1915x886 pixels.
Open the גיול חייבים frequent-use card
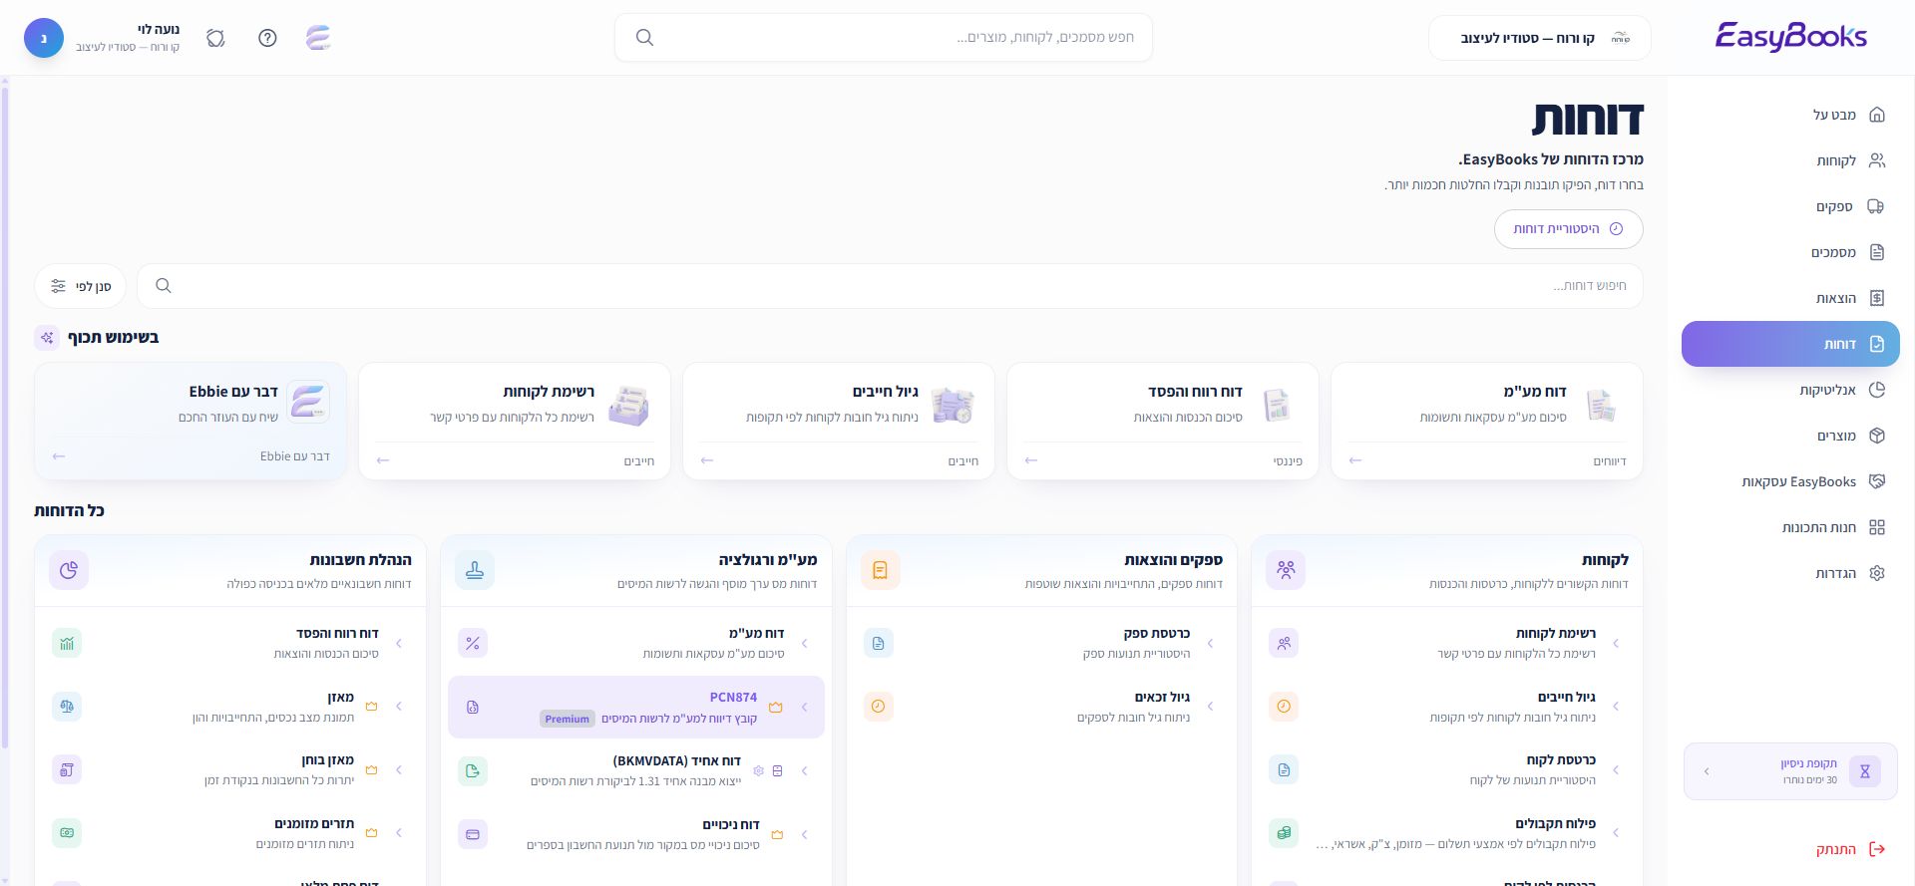(839, 421)
